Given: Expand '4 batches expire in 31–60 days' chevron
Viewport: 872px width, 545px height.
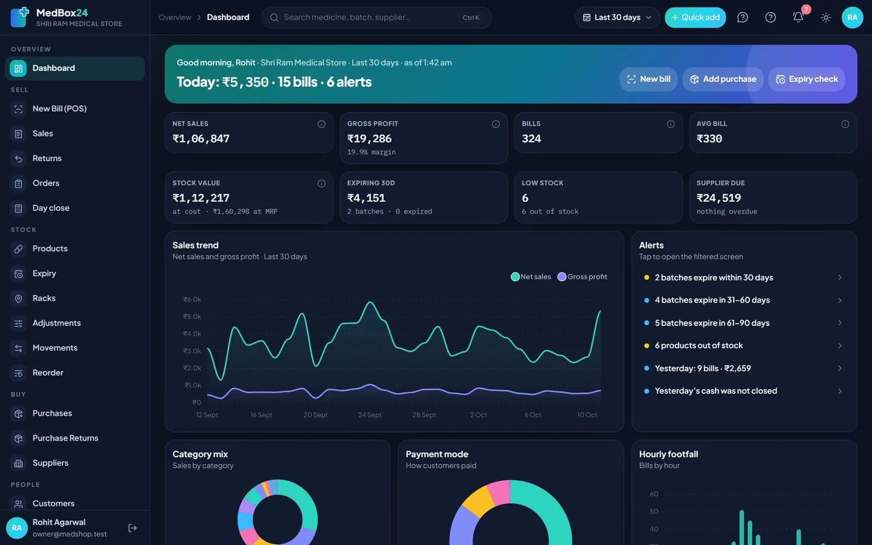Looking at the screenshot, I should click(840, 300).
